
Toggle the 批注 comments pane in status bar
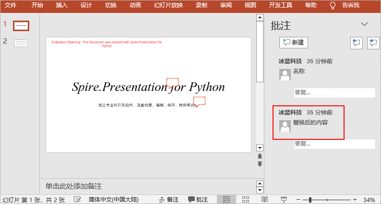coord(198,200)
